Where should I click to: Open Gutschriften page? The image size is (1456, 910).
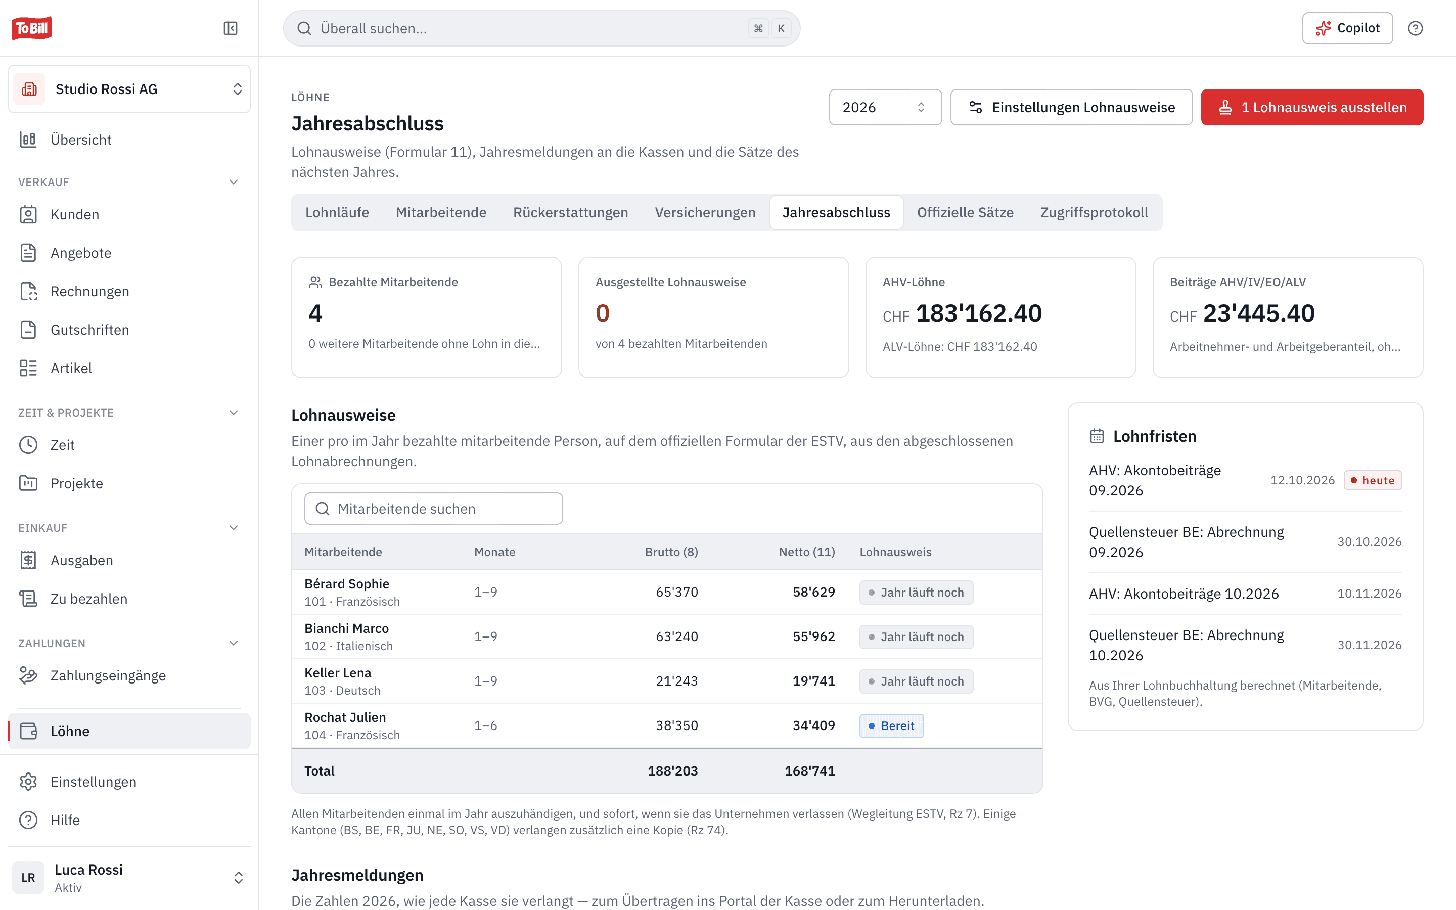click(129, 330)
